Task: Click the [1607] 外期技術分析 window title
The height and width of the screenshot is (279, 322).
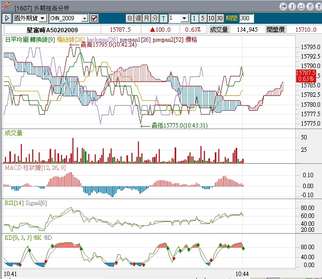Action: [42, 8]
